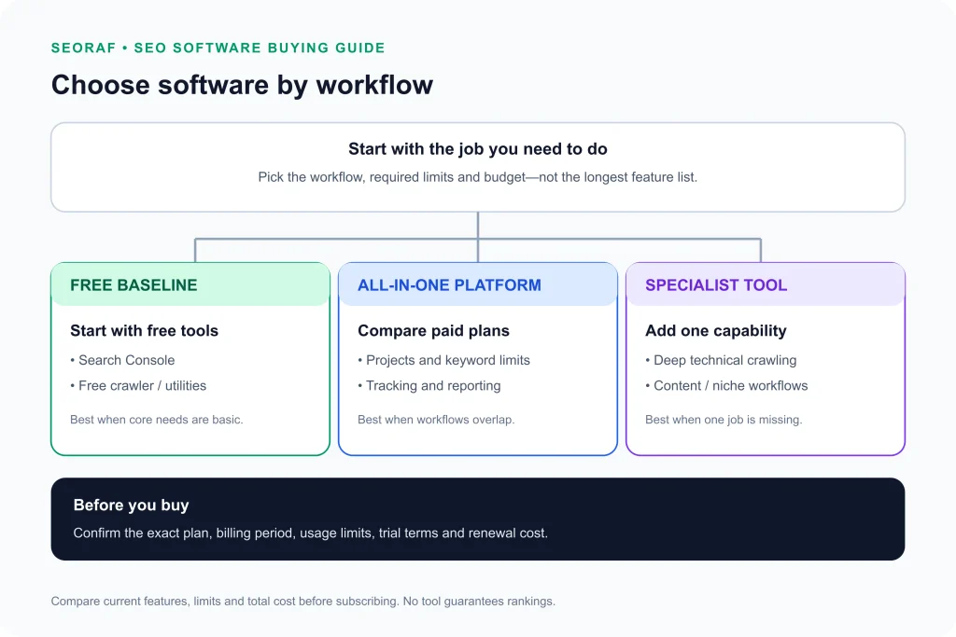Click the 'Deep technical crawling' bullet
This screenshot has height=637, width=956.
point(721,361)
